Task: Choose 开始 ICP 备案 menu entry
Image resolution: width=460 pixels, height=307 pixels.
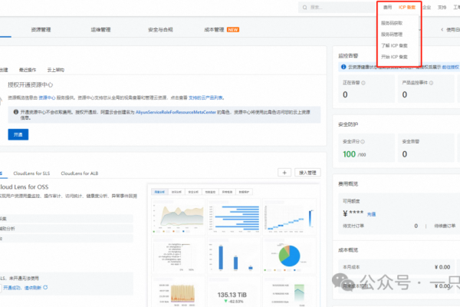Action: (x=394, y=57)
